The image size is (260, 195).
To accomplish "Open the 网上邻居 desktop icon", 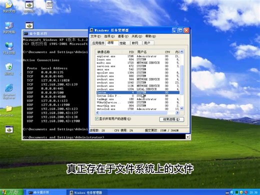I will coord(9,48).
